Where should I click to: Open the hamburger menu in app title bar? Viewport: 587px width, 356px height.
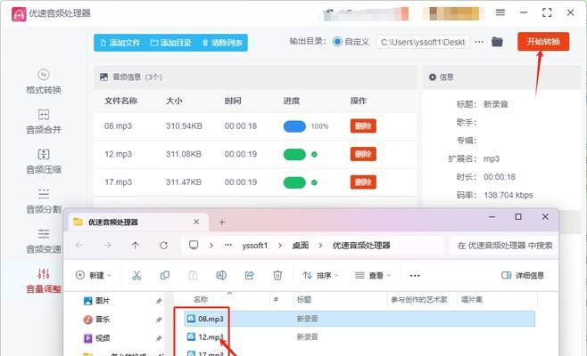(x=500, y=12)
